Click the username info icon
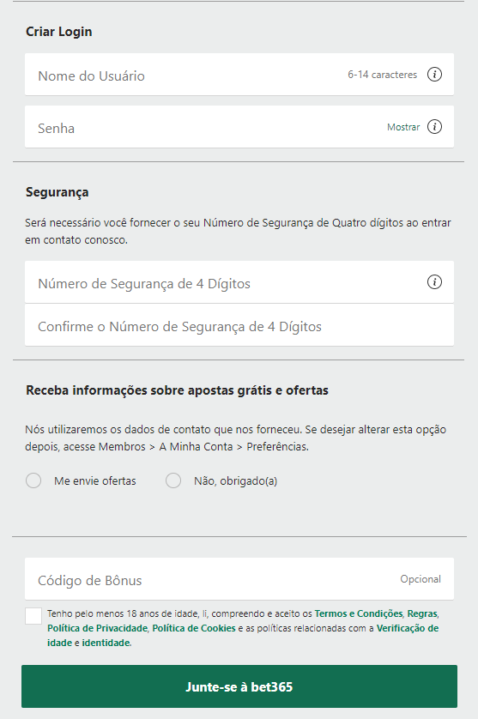478x719 pixels. click(x=434, y=75)
